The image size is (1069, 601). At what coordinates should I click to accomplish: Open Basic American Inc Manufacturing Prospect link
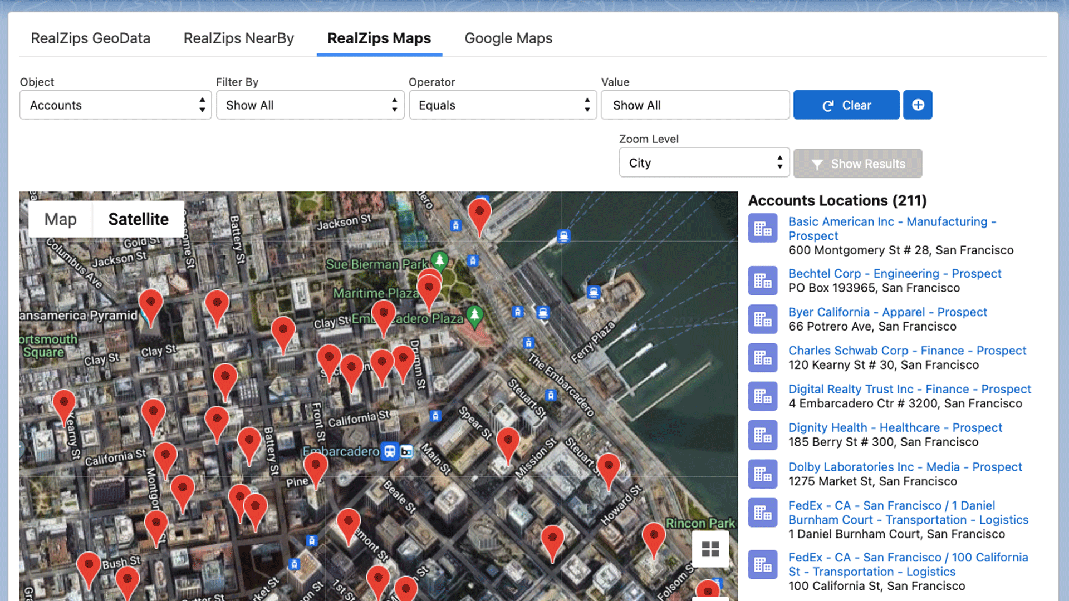coord(892,229)
